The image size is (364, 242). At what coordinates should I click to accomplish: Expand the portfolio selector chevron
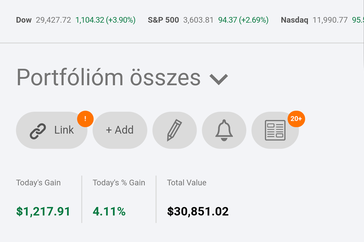click(219, 79)
